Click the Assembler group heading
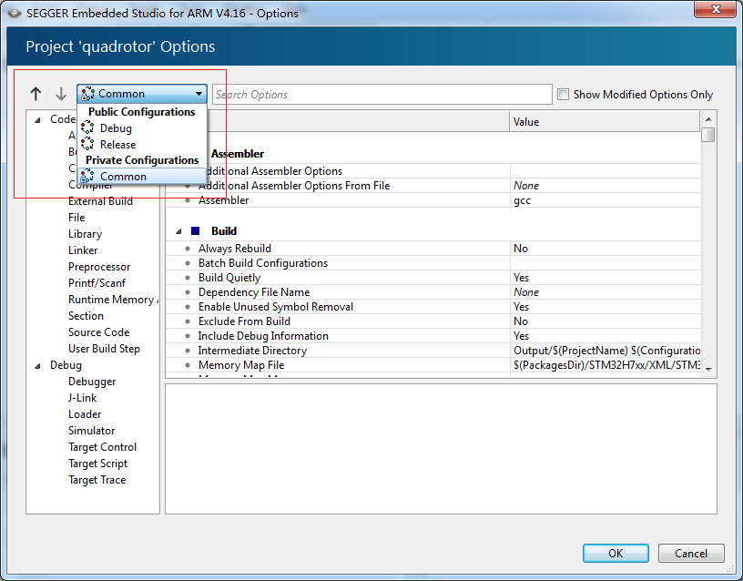The width and height of the screenshot is (743, 581). (238, 154)
